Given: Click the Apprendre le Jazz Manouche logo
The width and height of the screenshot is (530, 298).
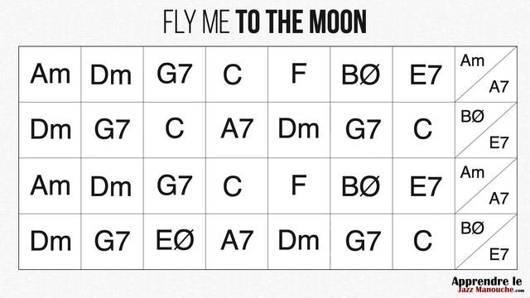Looking at the screenshot, I should (x=487, y=285).
